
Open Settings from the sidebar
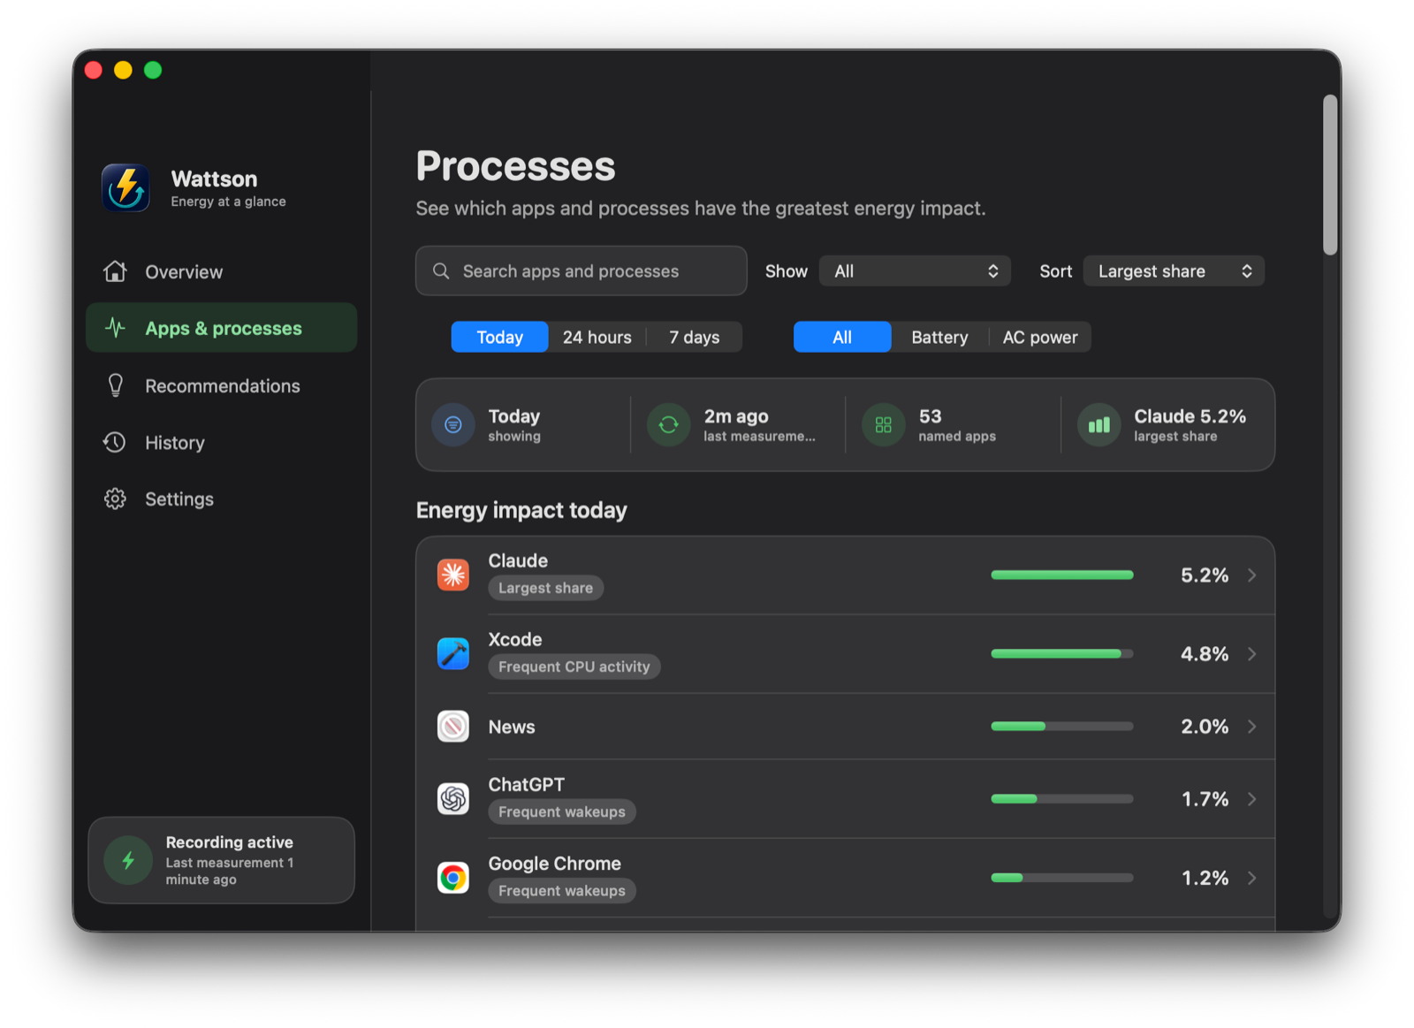click(221, 499)
